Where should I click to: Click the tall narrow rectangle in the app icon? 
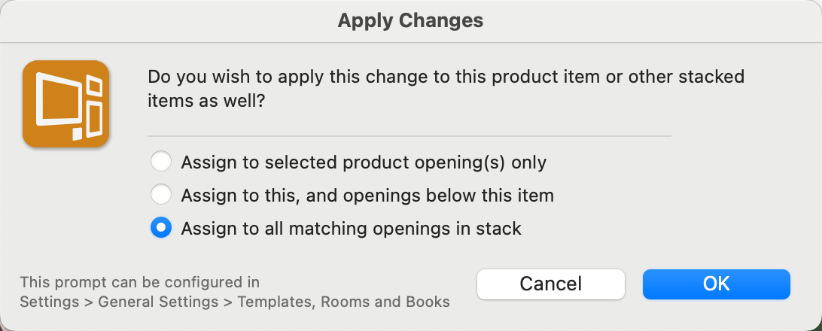(x=94, y=120)
